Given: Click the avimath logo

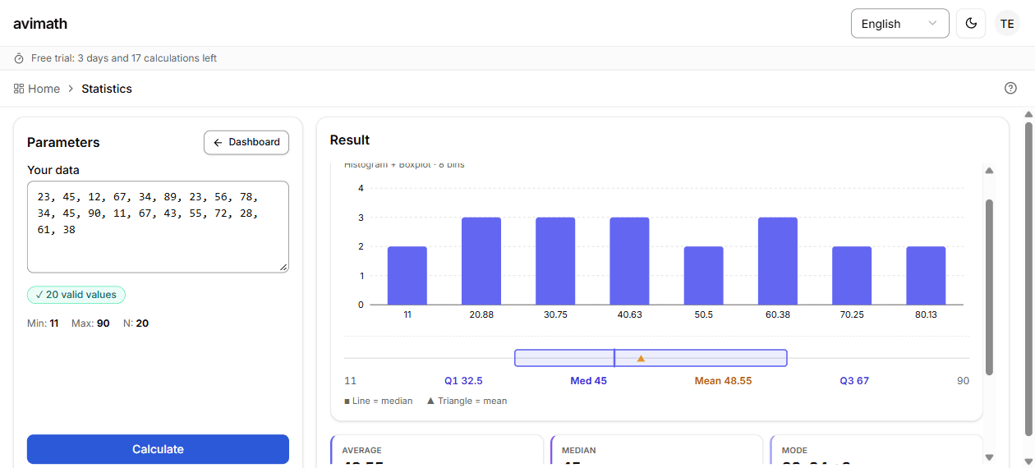Looking at the screenshot, I should tap(40, 24).
